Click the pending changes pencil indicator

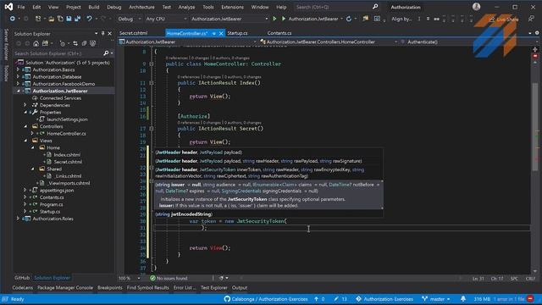pos(340,299)
